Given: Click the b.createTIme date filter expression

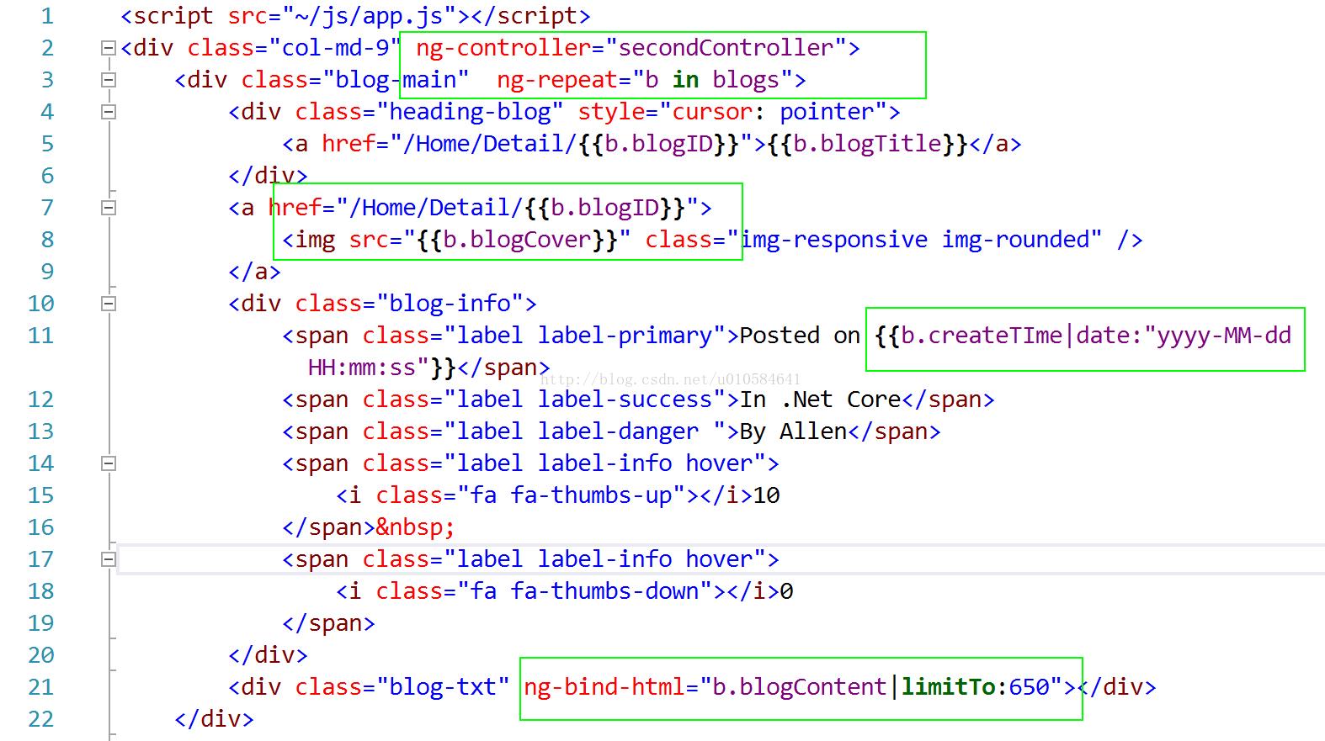Looking at the screenshot, I should click(1083, 336).
